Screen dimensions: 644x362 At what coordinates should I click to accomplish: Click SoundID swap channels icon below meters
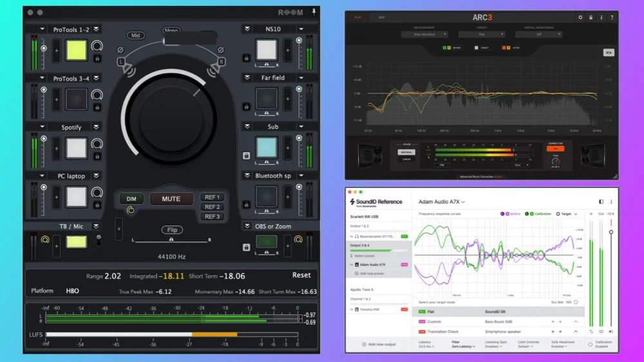point(591,332)
